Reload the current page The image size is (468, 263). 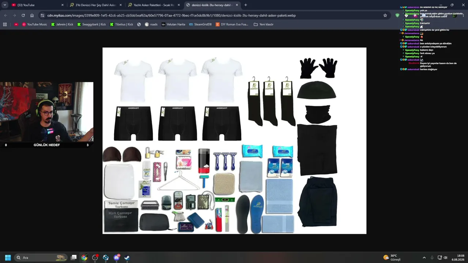[23, 15]
